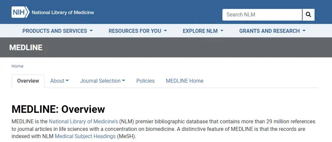Follow the Medical Subject Headings link

tap(85, 136)
